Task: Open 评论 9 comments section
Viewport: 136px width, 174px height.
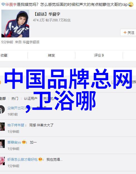Action: [x=99, y=55]
